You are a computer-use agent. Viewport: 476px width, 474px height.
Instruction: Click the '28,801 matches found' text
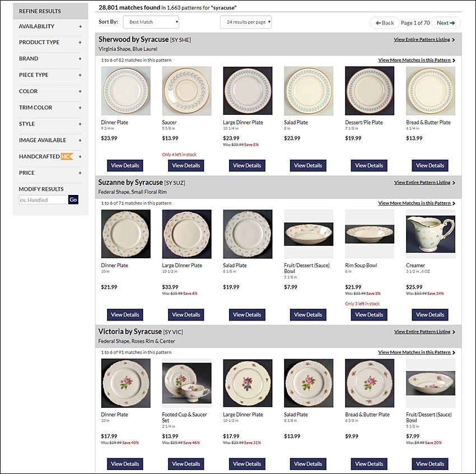pos(129,8)
